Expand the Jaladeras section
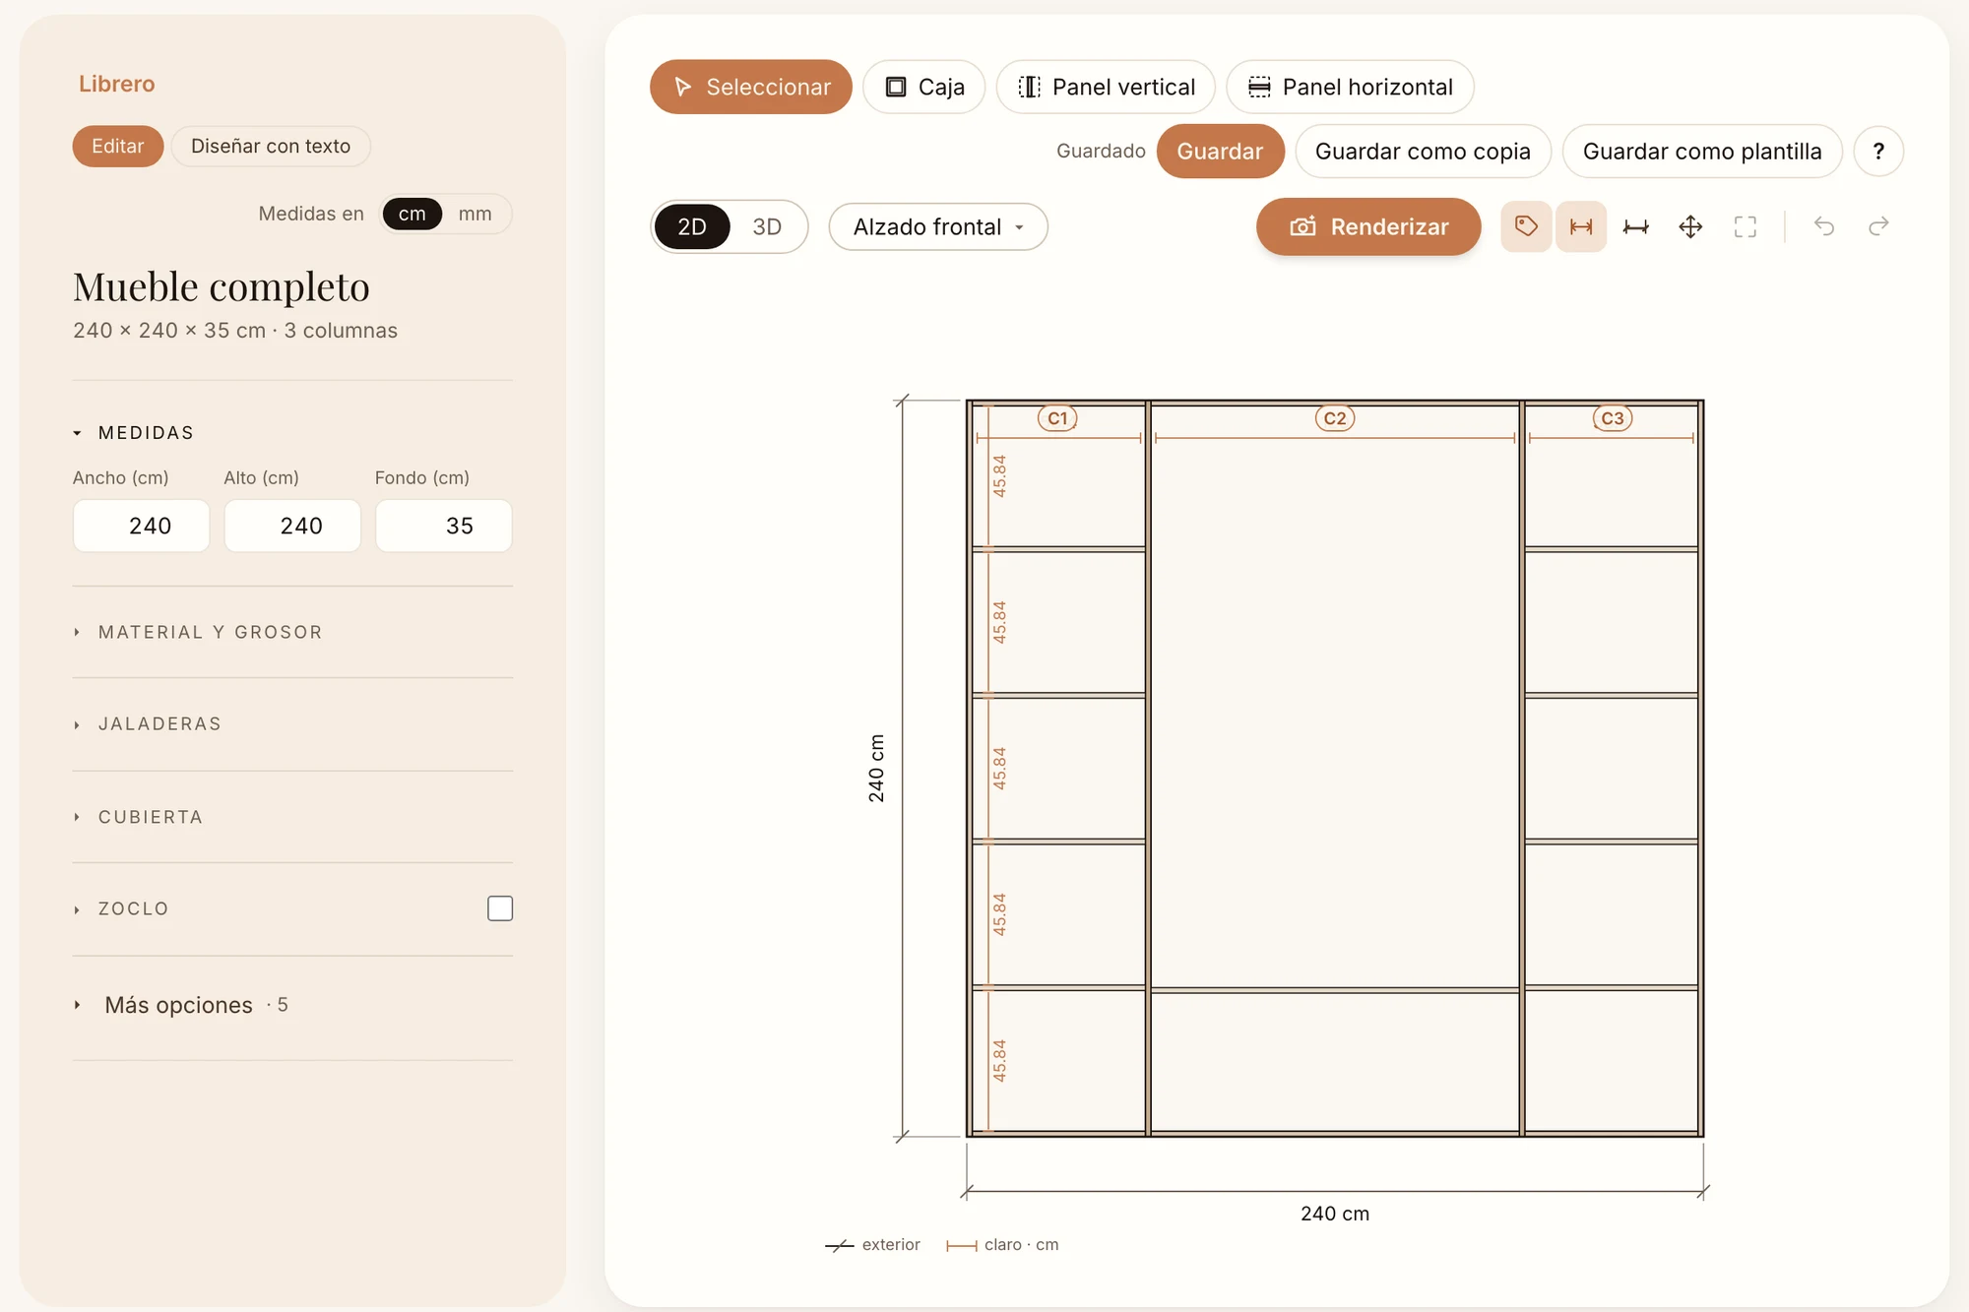Image resolution: width=1969 pixels, height=1312 pixels. click(149, 724)
